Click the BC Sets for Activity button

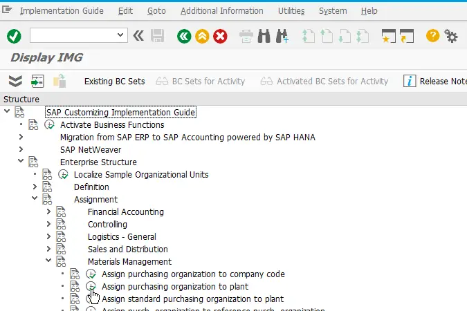pos(201,82)
